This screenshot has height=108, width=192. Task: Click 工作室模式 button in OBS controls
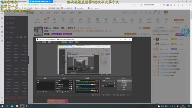(x=124, y=85)
